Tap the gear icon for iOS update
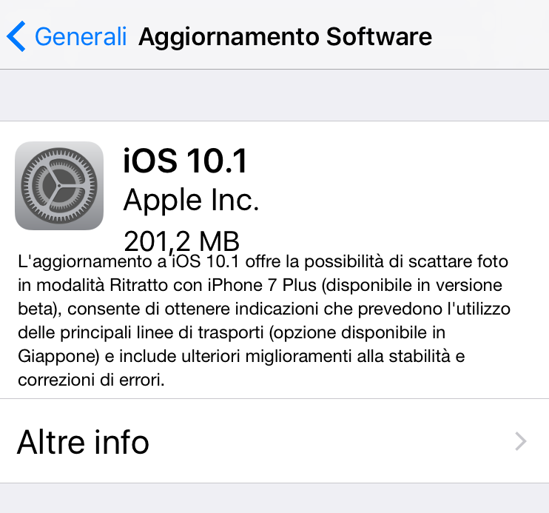The width and height of the screenshot is (549, 513). tap(59, 186)
